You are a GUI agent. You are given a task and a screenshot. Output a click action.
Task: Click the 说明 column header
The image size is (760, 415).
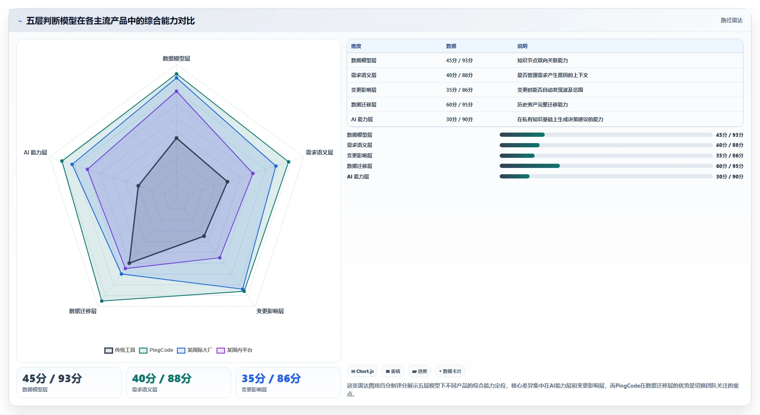[x=522, y=46]
